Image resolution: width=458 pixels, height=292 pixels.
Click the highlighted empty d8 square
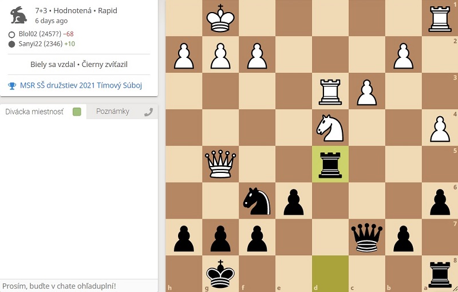click(330, 275)
